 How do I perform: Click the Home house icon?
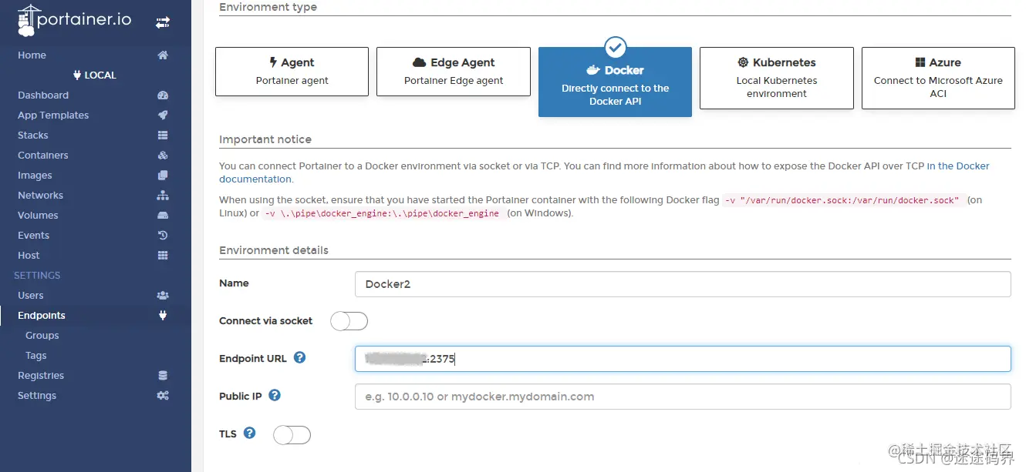pos(162,55)
